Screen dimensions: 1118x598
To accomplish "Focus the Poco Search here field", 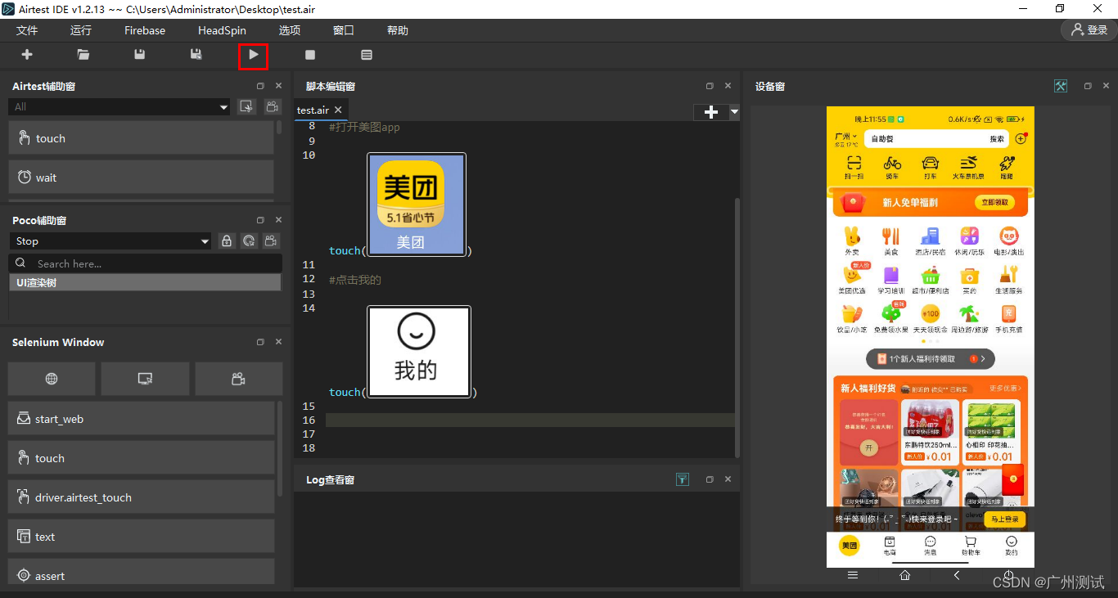I will coord(145,263).
